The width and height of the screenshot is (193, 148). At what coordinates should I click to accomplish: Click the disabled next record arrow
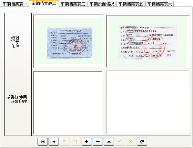(x=65, y=141)
